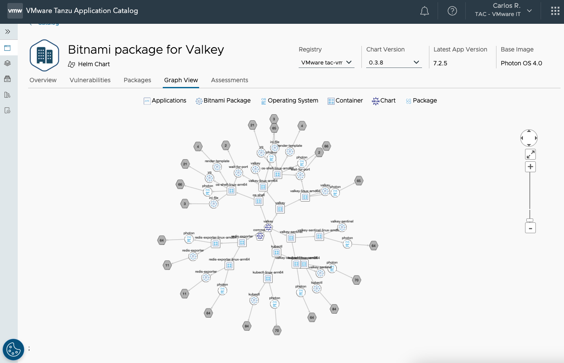Toggle the Operating System legend filter
This screenshot has width=564, height=363.
pyautogui.click(x=289, y=101)
